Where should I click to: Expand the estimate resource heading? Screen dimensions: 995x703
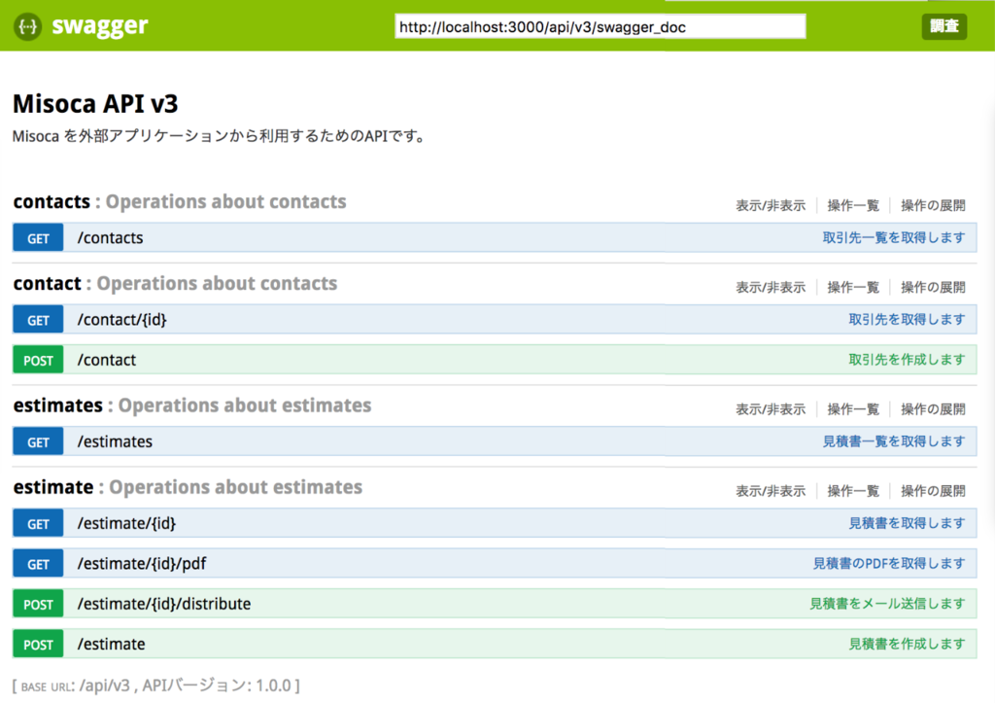(x=53, y=488)
